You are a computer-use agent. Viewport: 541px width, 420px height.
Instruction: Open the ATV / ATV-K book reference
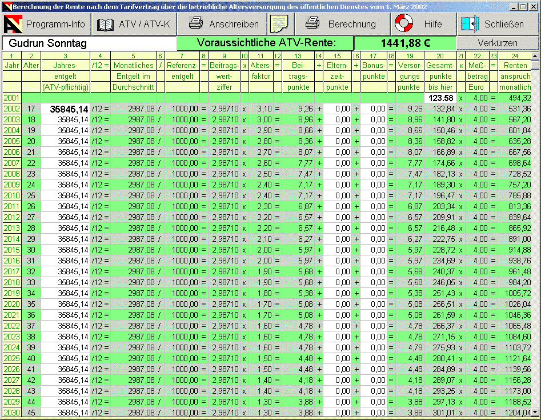(134, 24)
